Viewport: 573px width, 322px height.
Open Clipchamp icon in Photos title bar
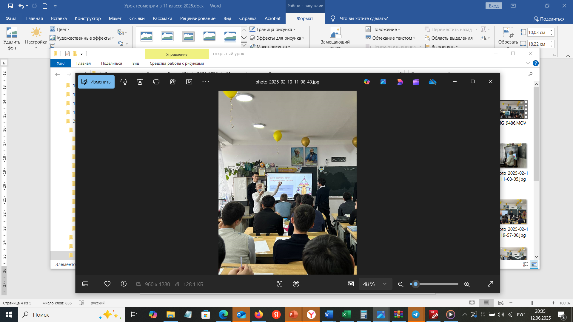tap(416, 82)
